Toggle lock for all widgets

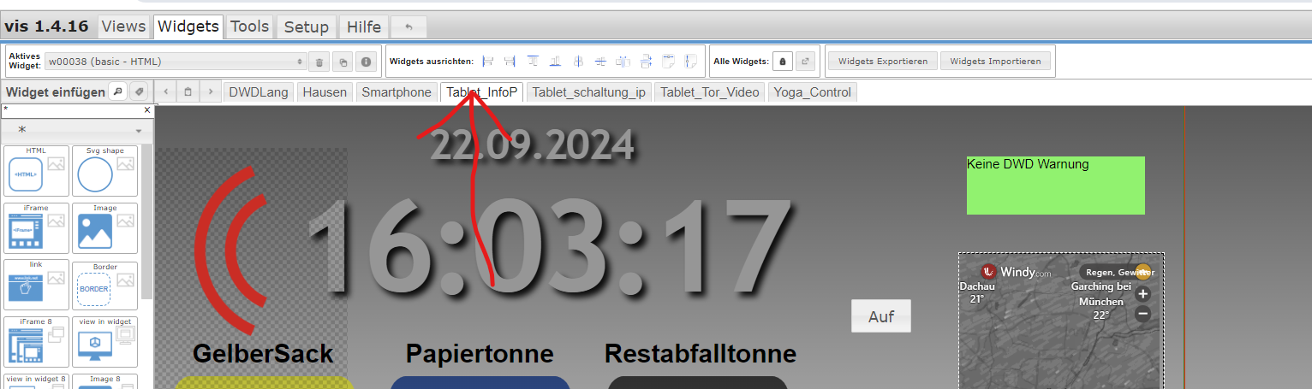(783, 62)
